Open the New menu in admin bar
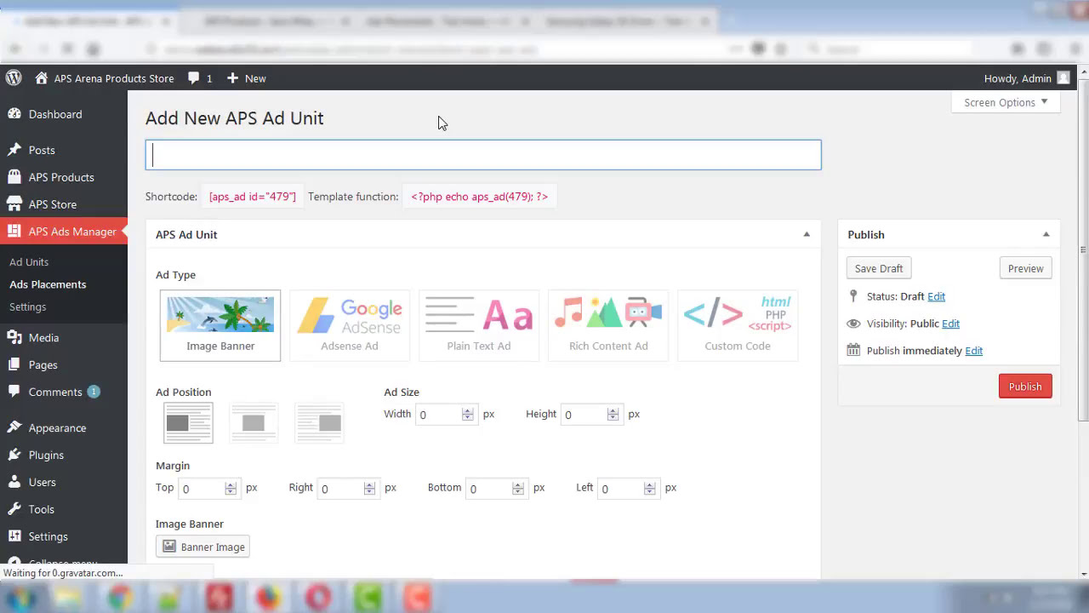1089x613 pixels. click(x=246, y=77)
